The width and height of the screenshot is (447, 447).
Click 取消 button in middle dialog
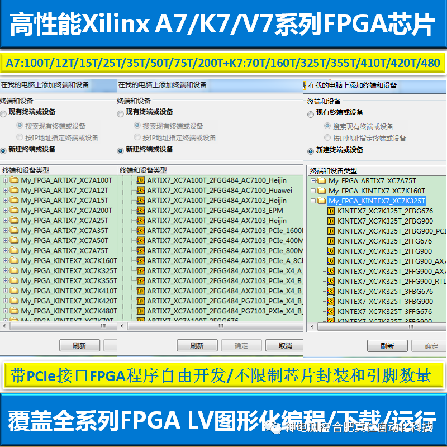point(285,345)
